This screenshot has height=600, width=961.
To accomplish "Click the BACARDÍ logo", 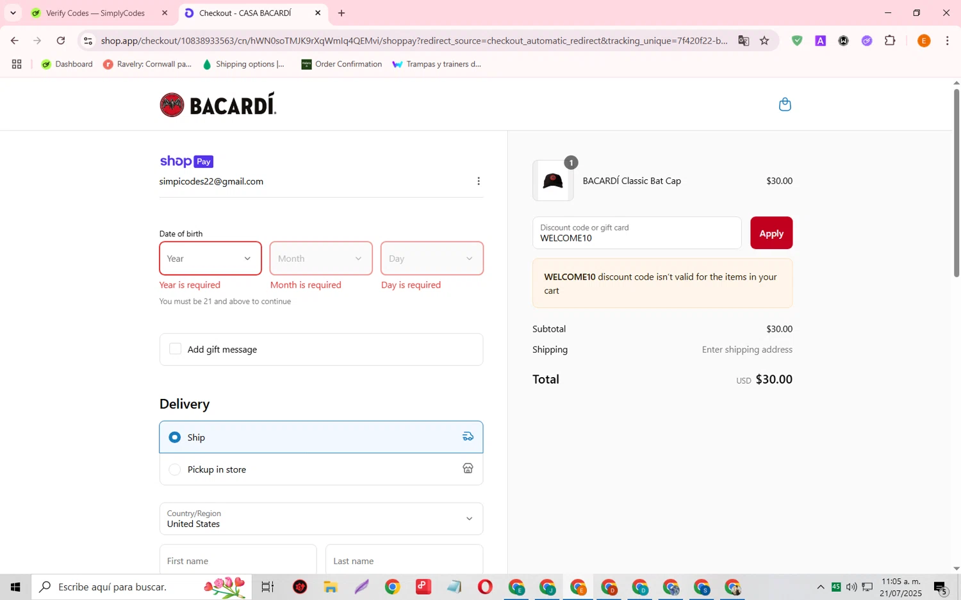I will (x=218, y=104).
